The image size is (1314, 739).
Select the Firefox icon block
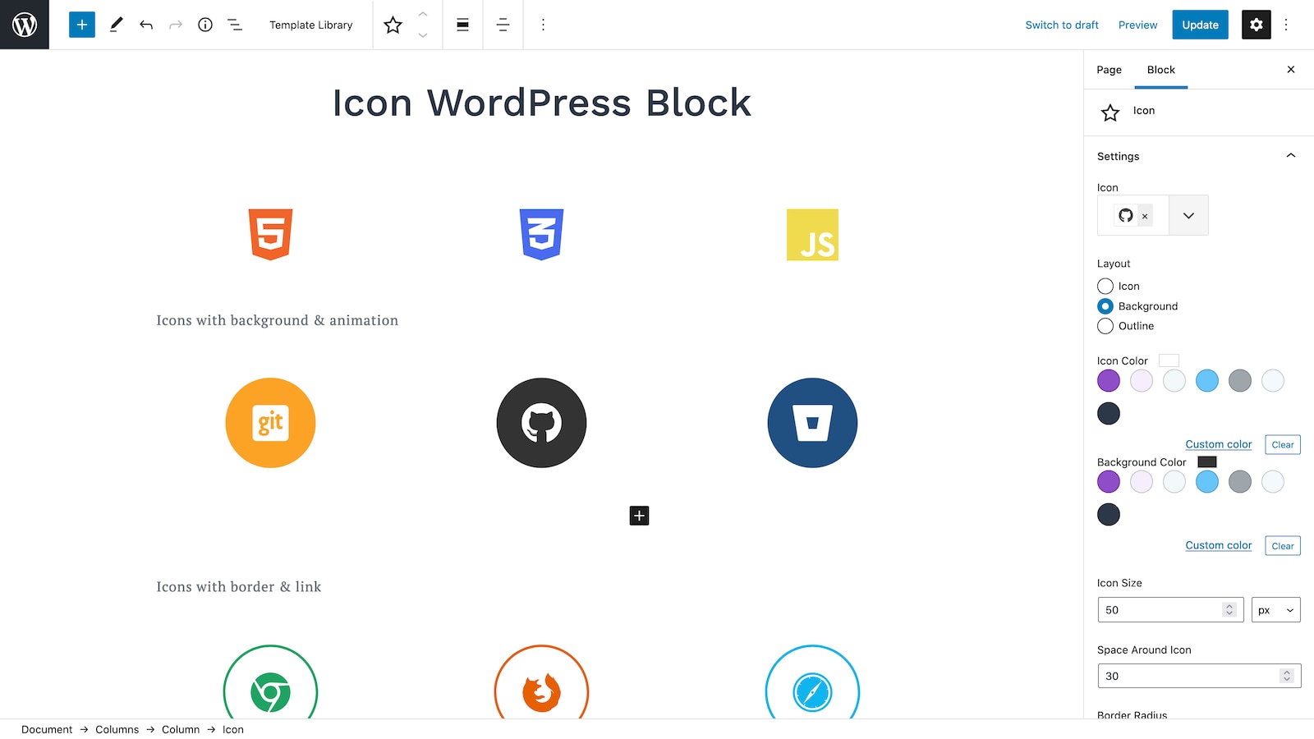[x=541, y=682]
